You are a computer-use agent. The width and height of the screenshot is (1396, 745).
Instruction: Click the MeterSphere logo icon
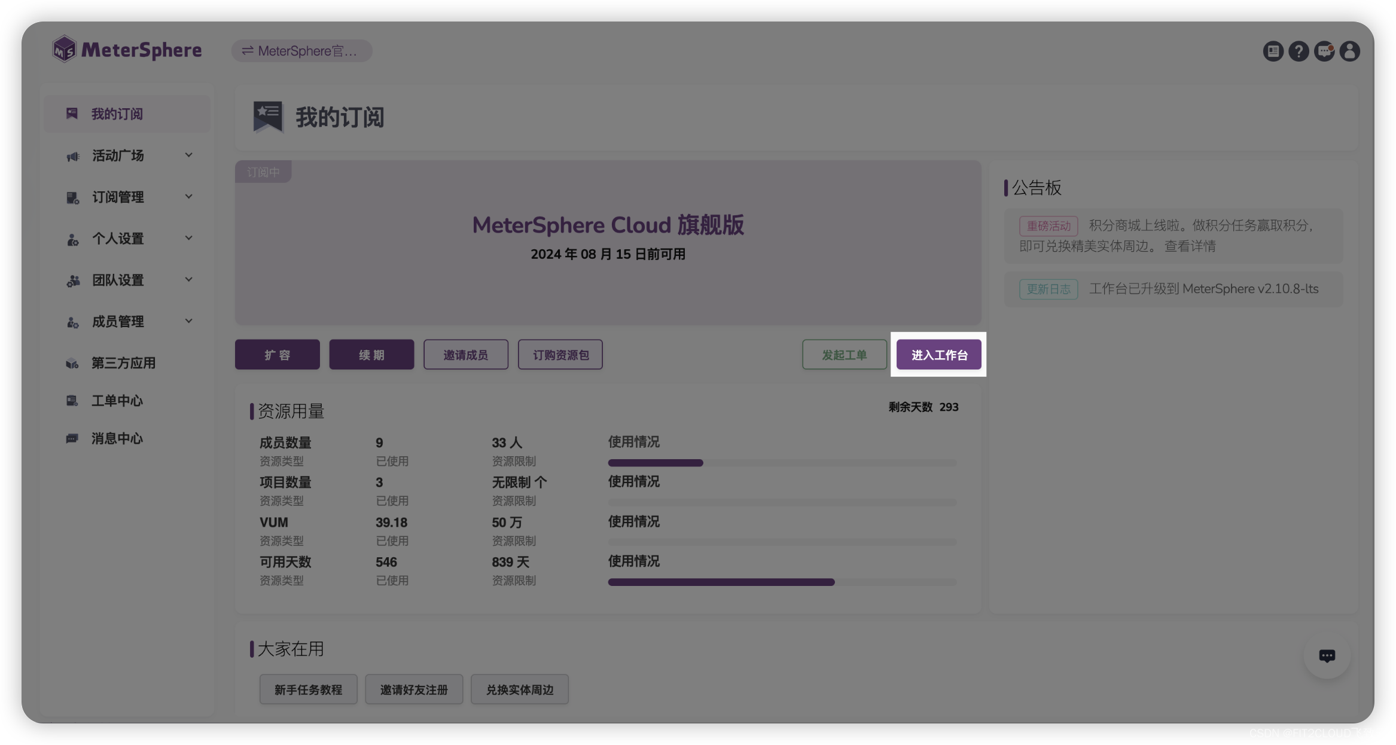coord(64,50)
